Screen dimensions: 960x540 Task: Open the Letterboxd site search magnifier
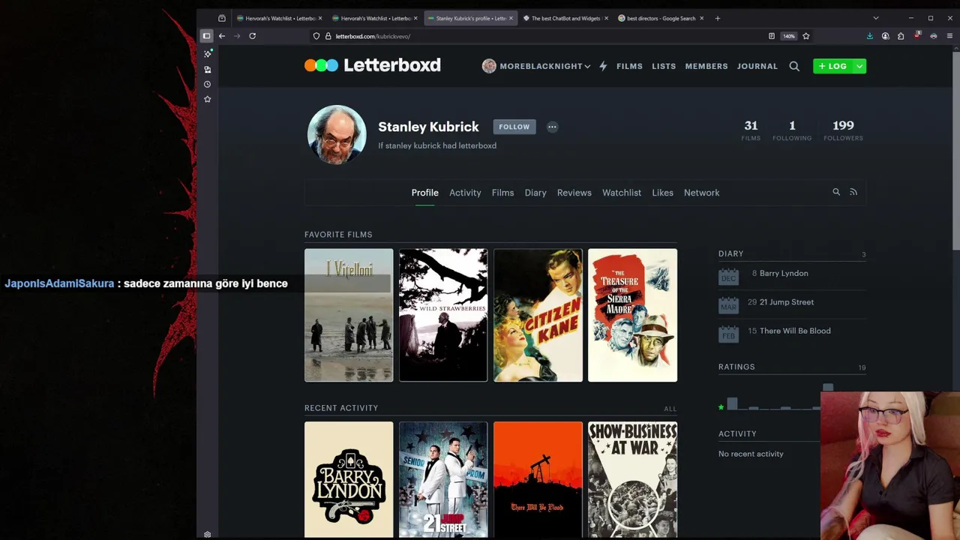[794, 66]
